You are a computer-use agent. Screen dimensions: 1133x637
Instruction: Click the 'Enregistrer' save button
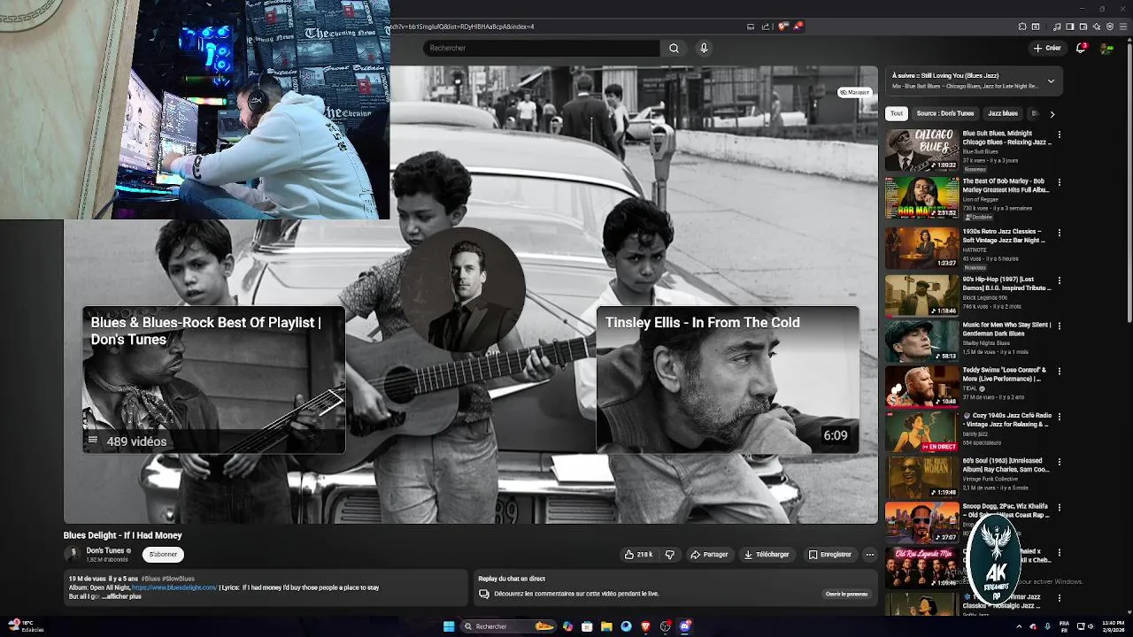[830, 555]
